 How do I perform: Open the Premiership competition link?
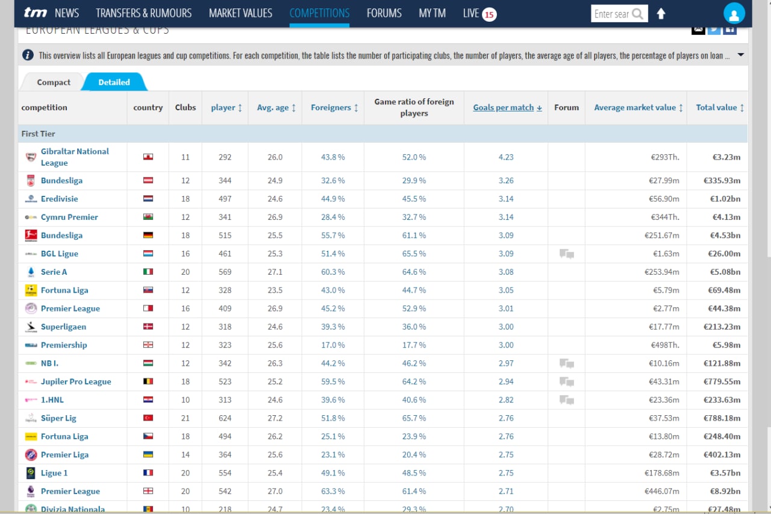64,345
